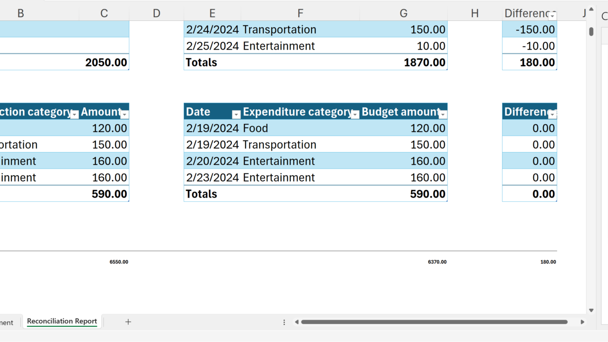Open the Budget amount filter dropdown

tap(443, 114)
